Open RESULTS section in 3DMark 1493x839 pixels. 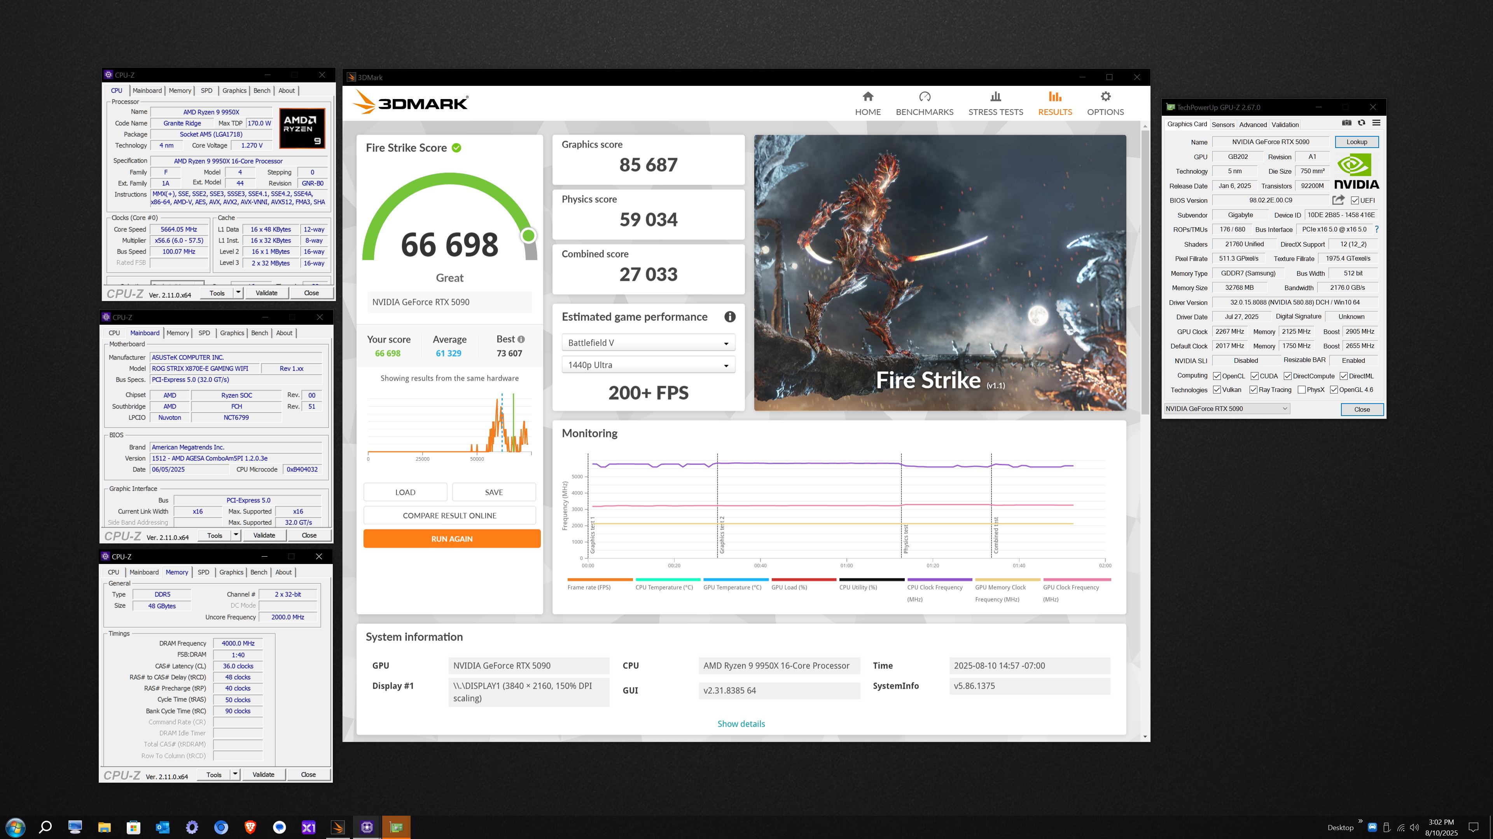[x=1055, y=103]
